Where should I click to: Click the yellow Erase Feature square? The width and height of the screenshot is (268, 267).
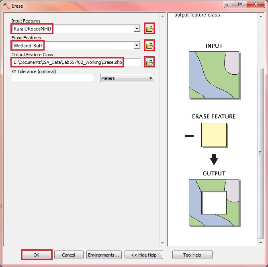[214, 135]
